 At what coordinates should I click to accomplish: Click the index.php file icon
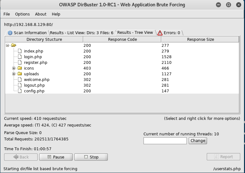(20, 51)
